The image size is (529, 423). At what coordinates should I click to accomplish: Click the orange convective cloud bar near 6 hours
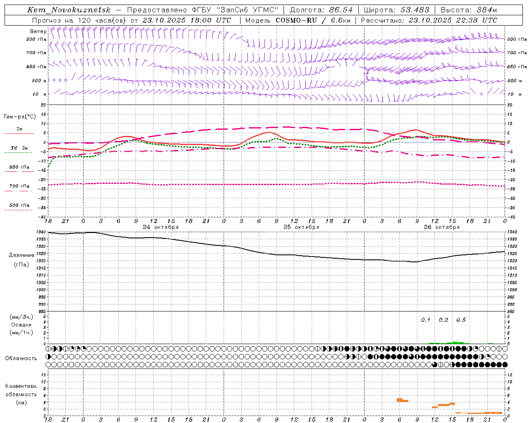click(402, 400)
